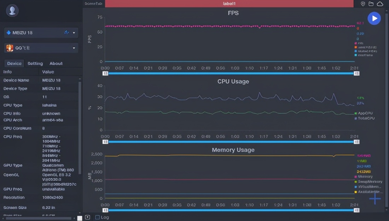Click the QQ Speed game app icon
389x221 pixels.
(10, 48)
